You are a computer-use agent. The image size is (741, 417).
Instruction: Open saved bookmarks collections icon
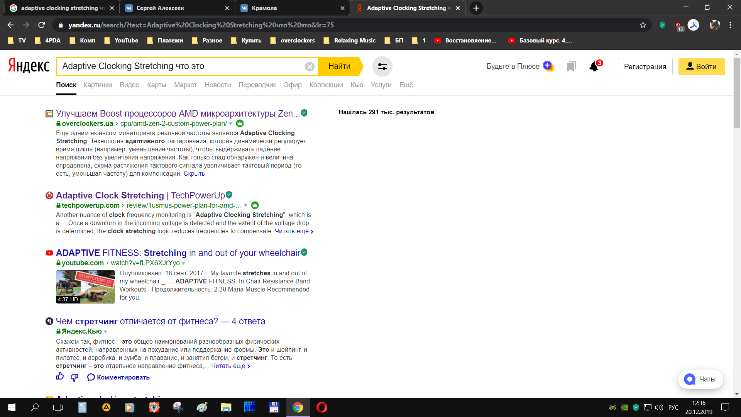(x=571, y=66)
